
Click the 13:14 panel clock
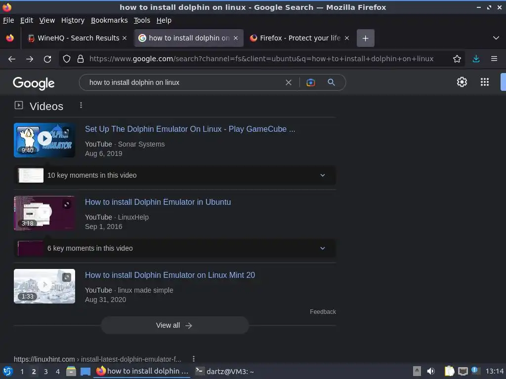tap(494, 371)
